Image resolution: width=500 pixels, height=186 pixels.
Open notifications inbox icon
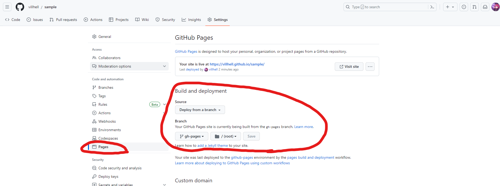coord(485,7)
